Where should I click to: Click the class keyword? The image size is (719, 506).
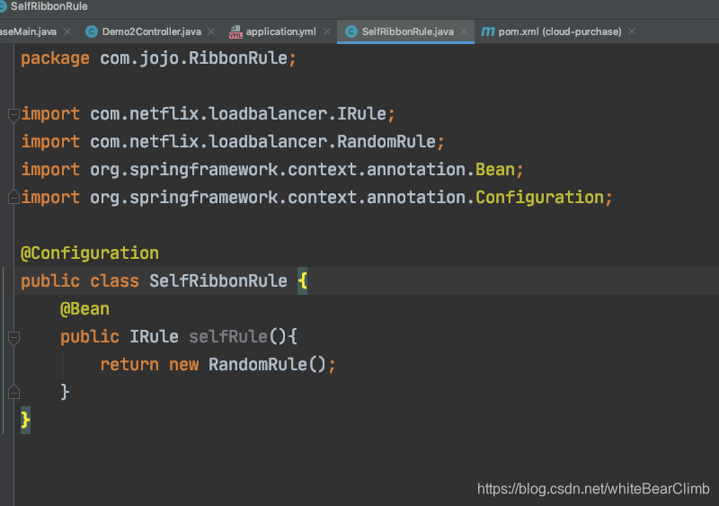pos(115,280)
